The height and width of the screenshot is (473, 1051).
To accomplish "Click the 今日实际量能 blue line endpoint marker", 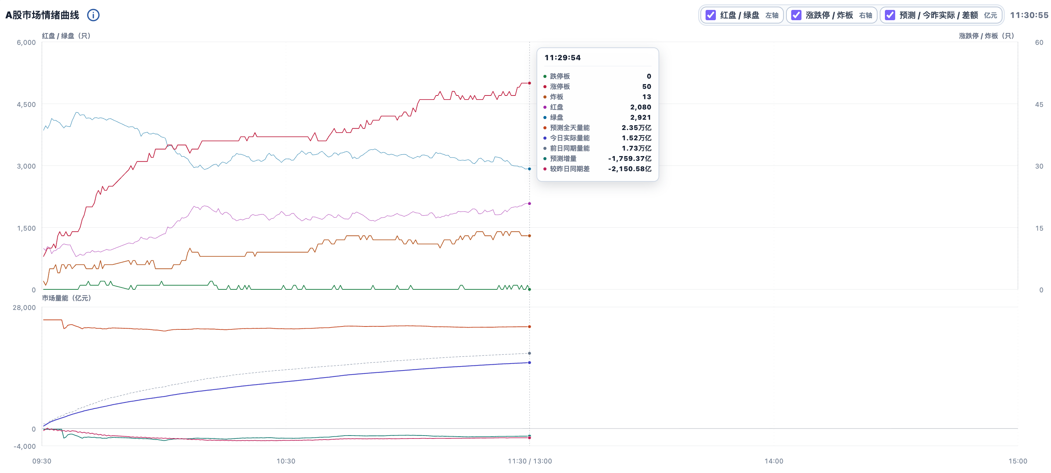I will pyautogui.click(x=530, y=362).
